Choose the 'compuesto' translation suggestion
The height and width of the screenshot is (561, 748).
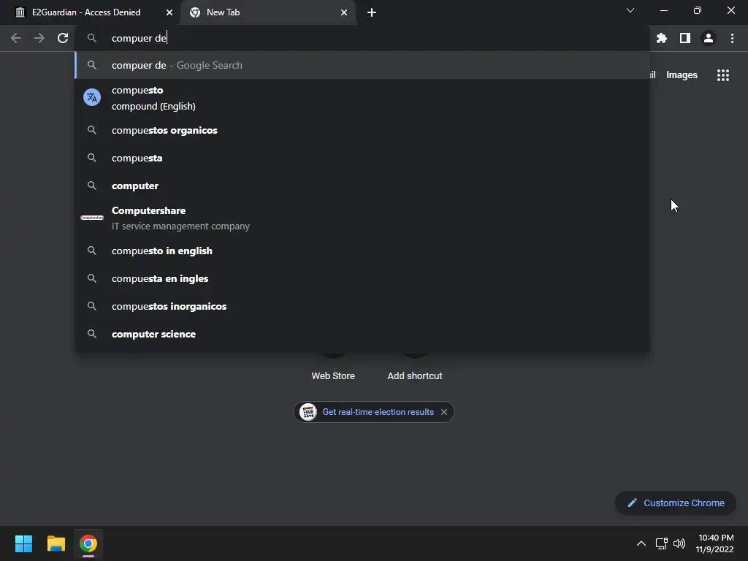click(x=362, y=98)
